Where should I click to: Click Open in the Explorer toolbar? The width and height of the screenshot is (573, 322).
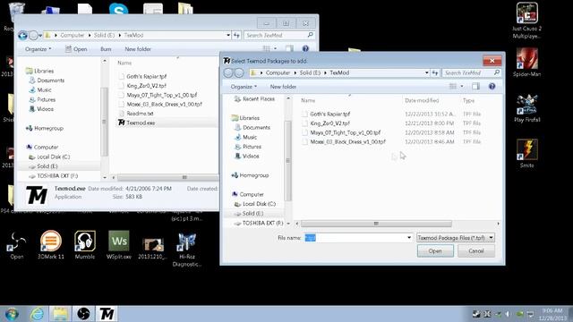point(76,49)
